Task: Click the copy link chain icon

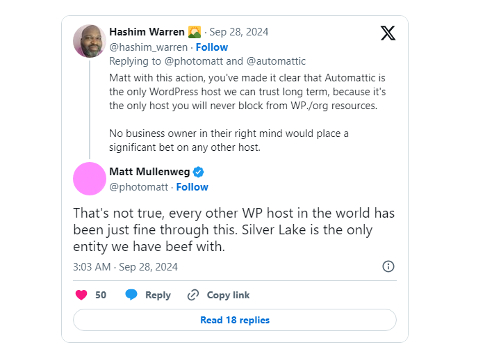Action: click(193, 295)
